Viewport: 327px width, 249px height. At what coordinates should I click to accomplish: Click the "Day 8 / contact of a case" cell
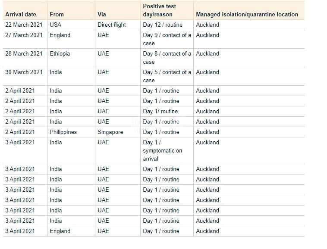tap(167, 57)
